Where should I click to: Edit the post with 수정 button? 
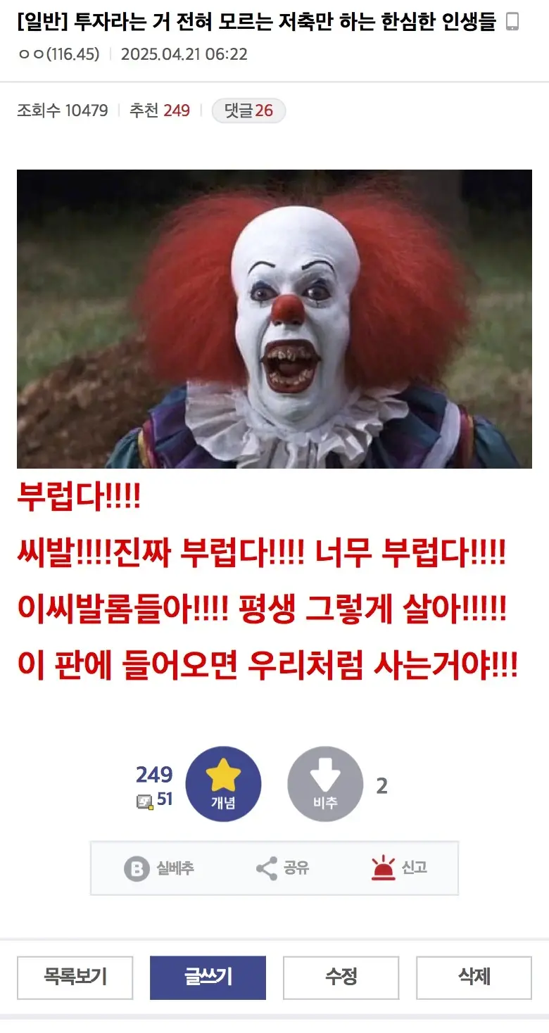click(341, 977)
